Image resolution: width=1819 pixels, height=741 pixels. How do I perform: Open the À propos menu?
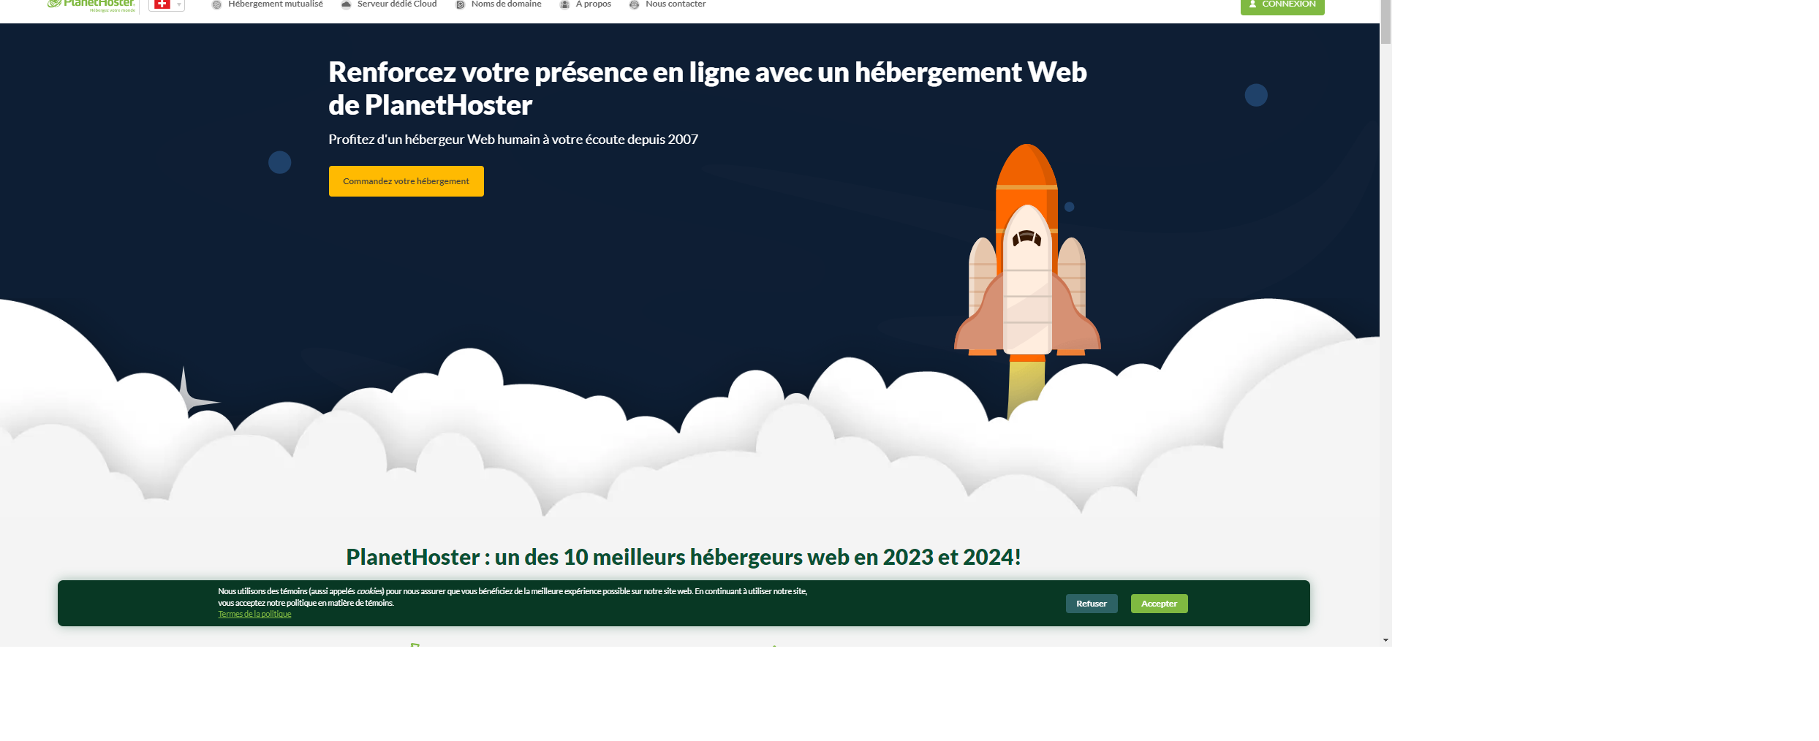tap(593, 4)
